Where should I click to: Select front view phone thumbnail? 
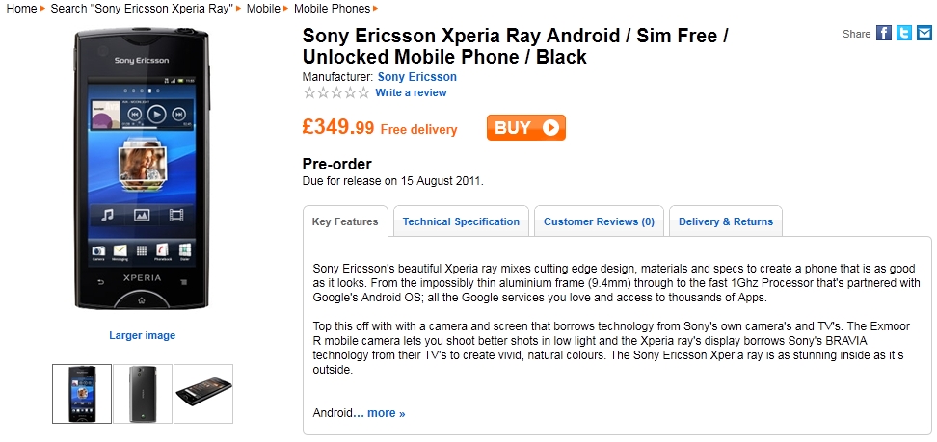pyautogui.click(x=82, y=393)
